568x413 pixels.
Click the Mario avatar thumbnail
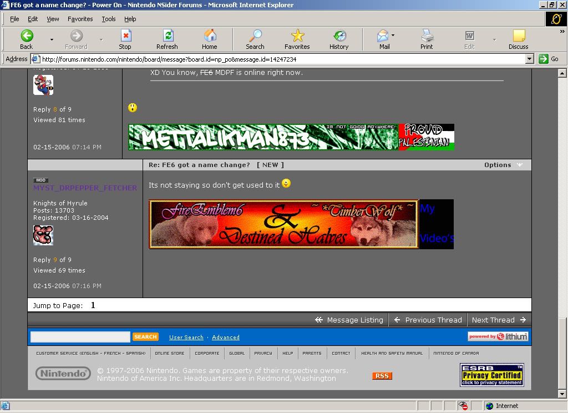click(43, 85)
